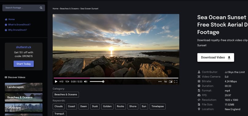Select the Shore keyword tag
248x116 pixels.
coord(133,107)
